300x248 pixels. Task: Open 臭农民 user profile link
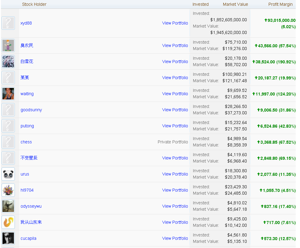point(27,45)
